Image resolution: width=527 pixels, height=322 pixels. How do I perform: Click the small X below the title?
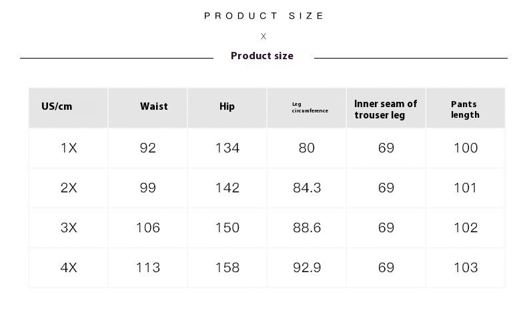263,37
